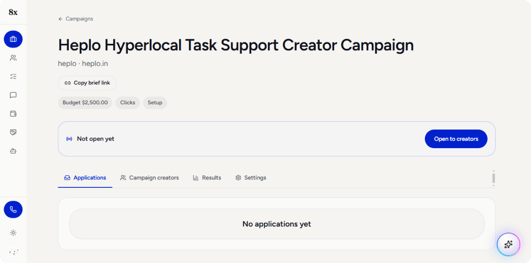The image size is (531, 263).
Task: Open the 8x logo home link
Action: (13, 12)
